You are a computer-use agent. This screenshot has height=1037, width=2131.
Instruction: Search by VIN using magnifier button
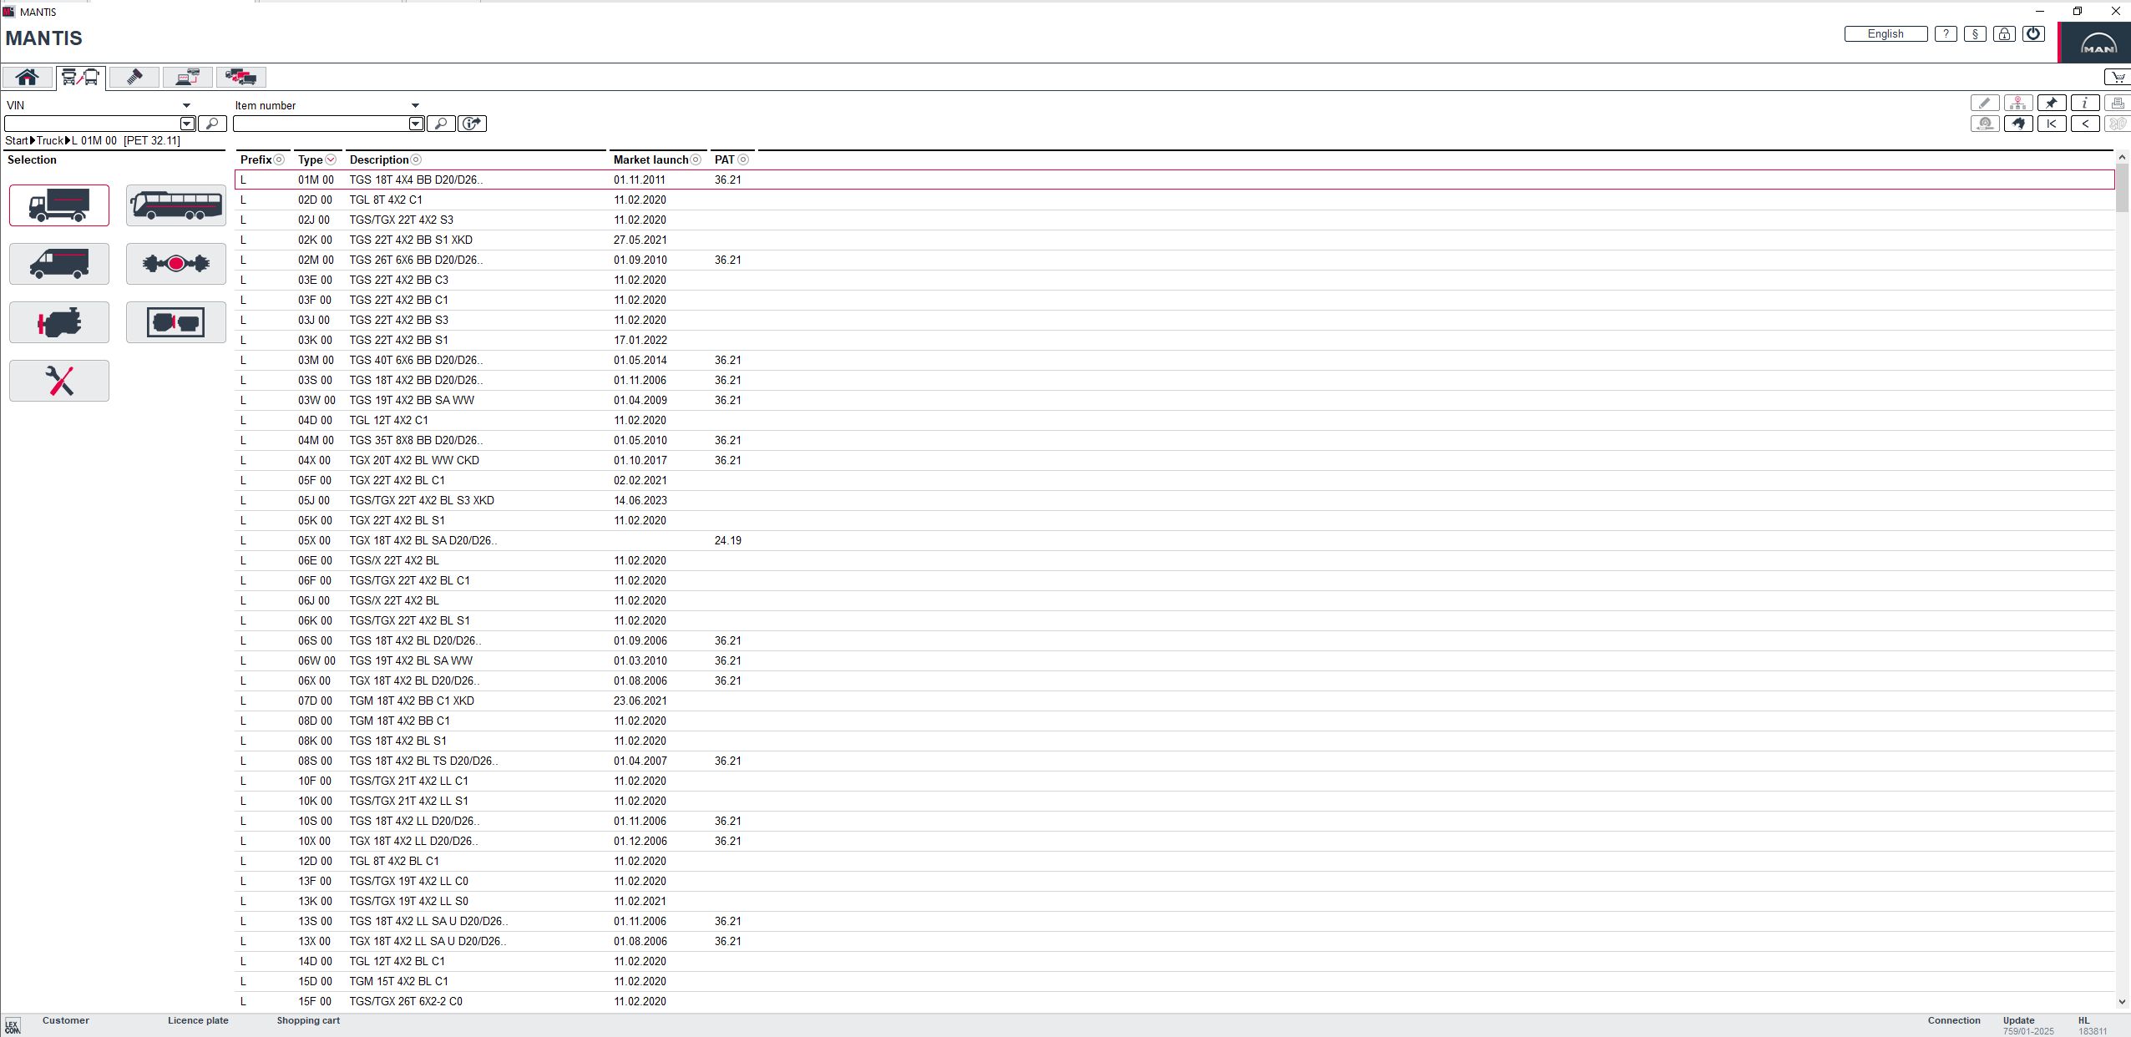point(212,124)
